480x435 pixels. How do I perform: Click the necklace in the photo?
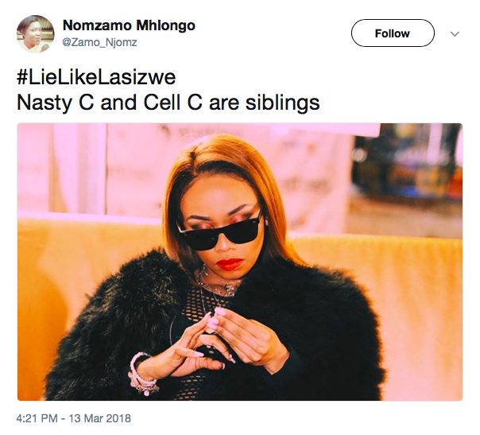pos(216,283)
